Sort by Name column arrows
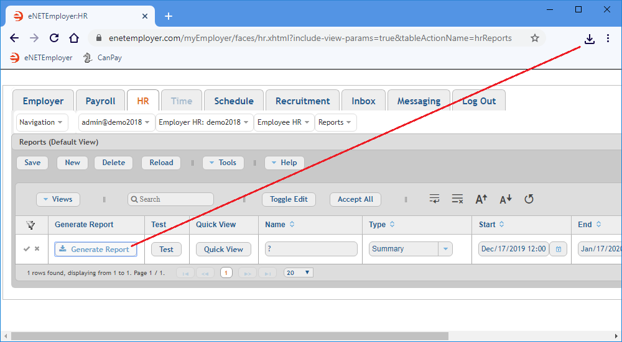Viewport: 622px width, 342px height. click(292, 225)
